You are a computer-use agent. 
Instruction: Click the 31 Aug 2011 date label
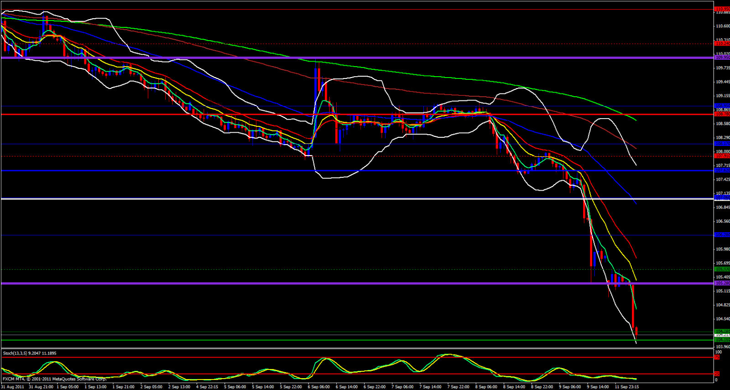13,387
